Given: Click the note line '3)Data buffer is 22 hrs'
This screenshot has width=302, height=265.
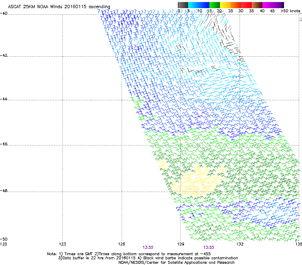Looking at the screenshot, I should (148, 258).
